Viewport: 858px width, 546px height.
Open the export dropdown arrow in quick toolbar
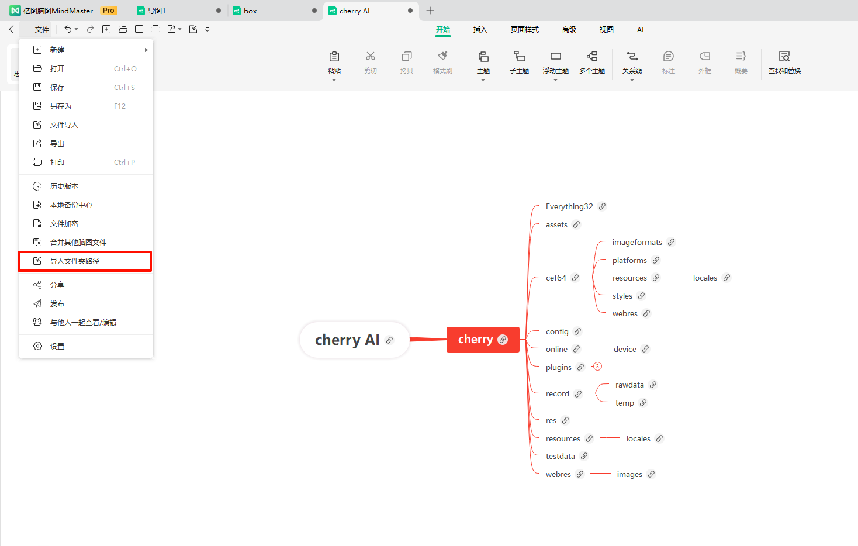click(180, 29)
